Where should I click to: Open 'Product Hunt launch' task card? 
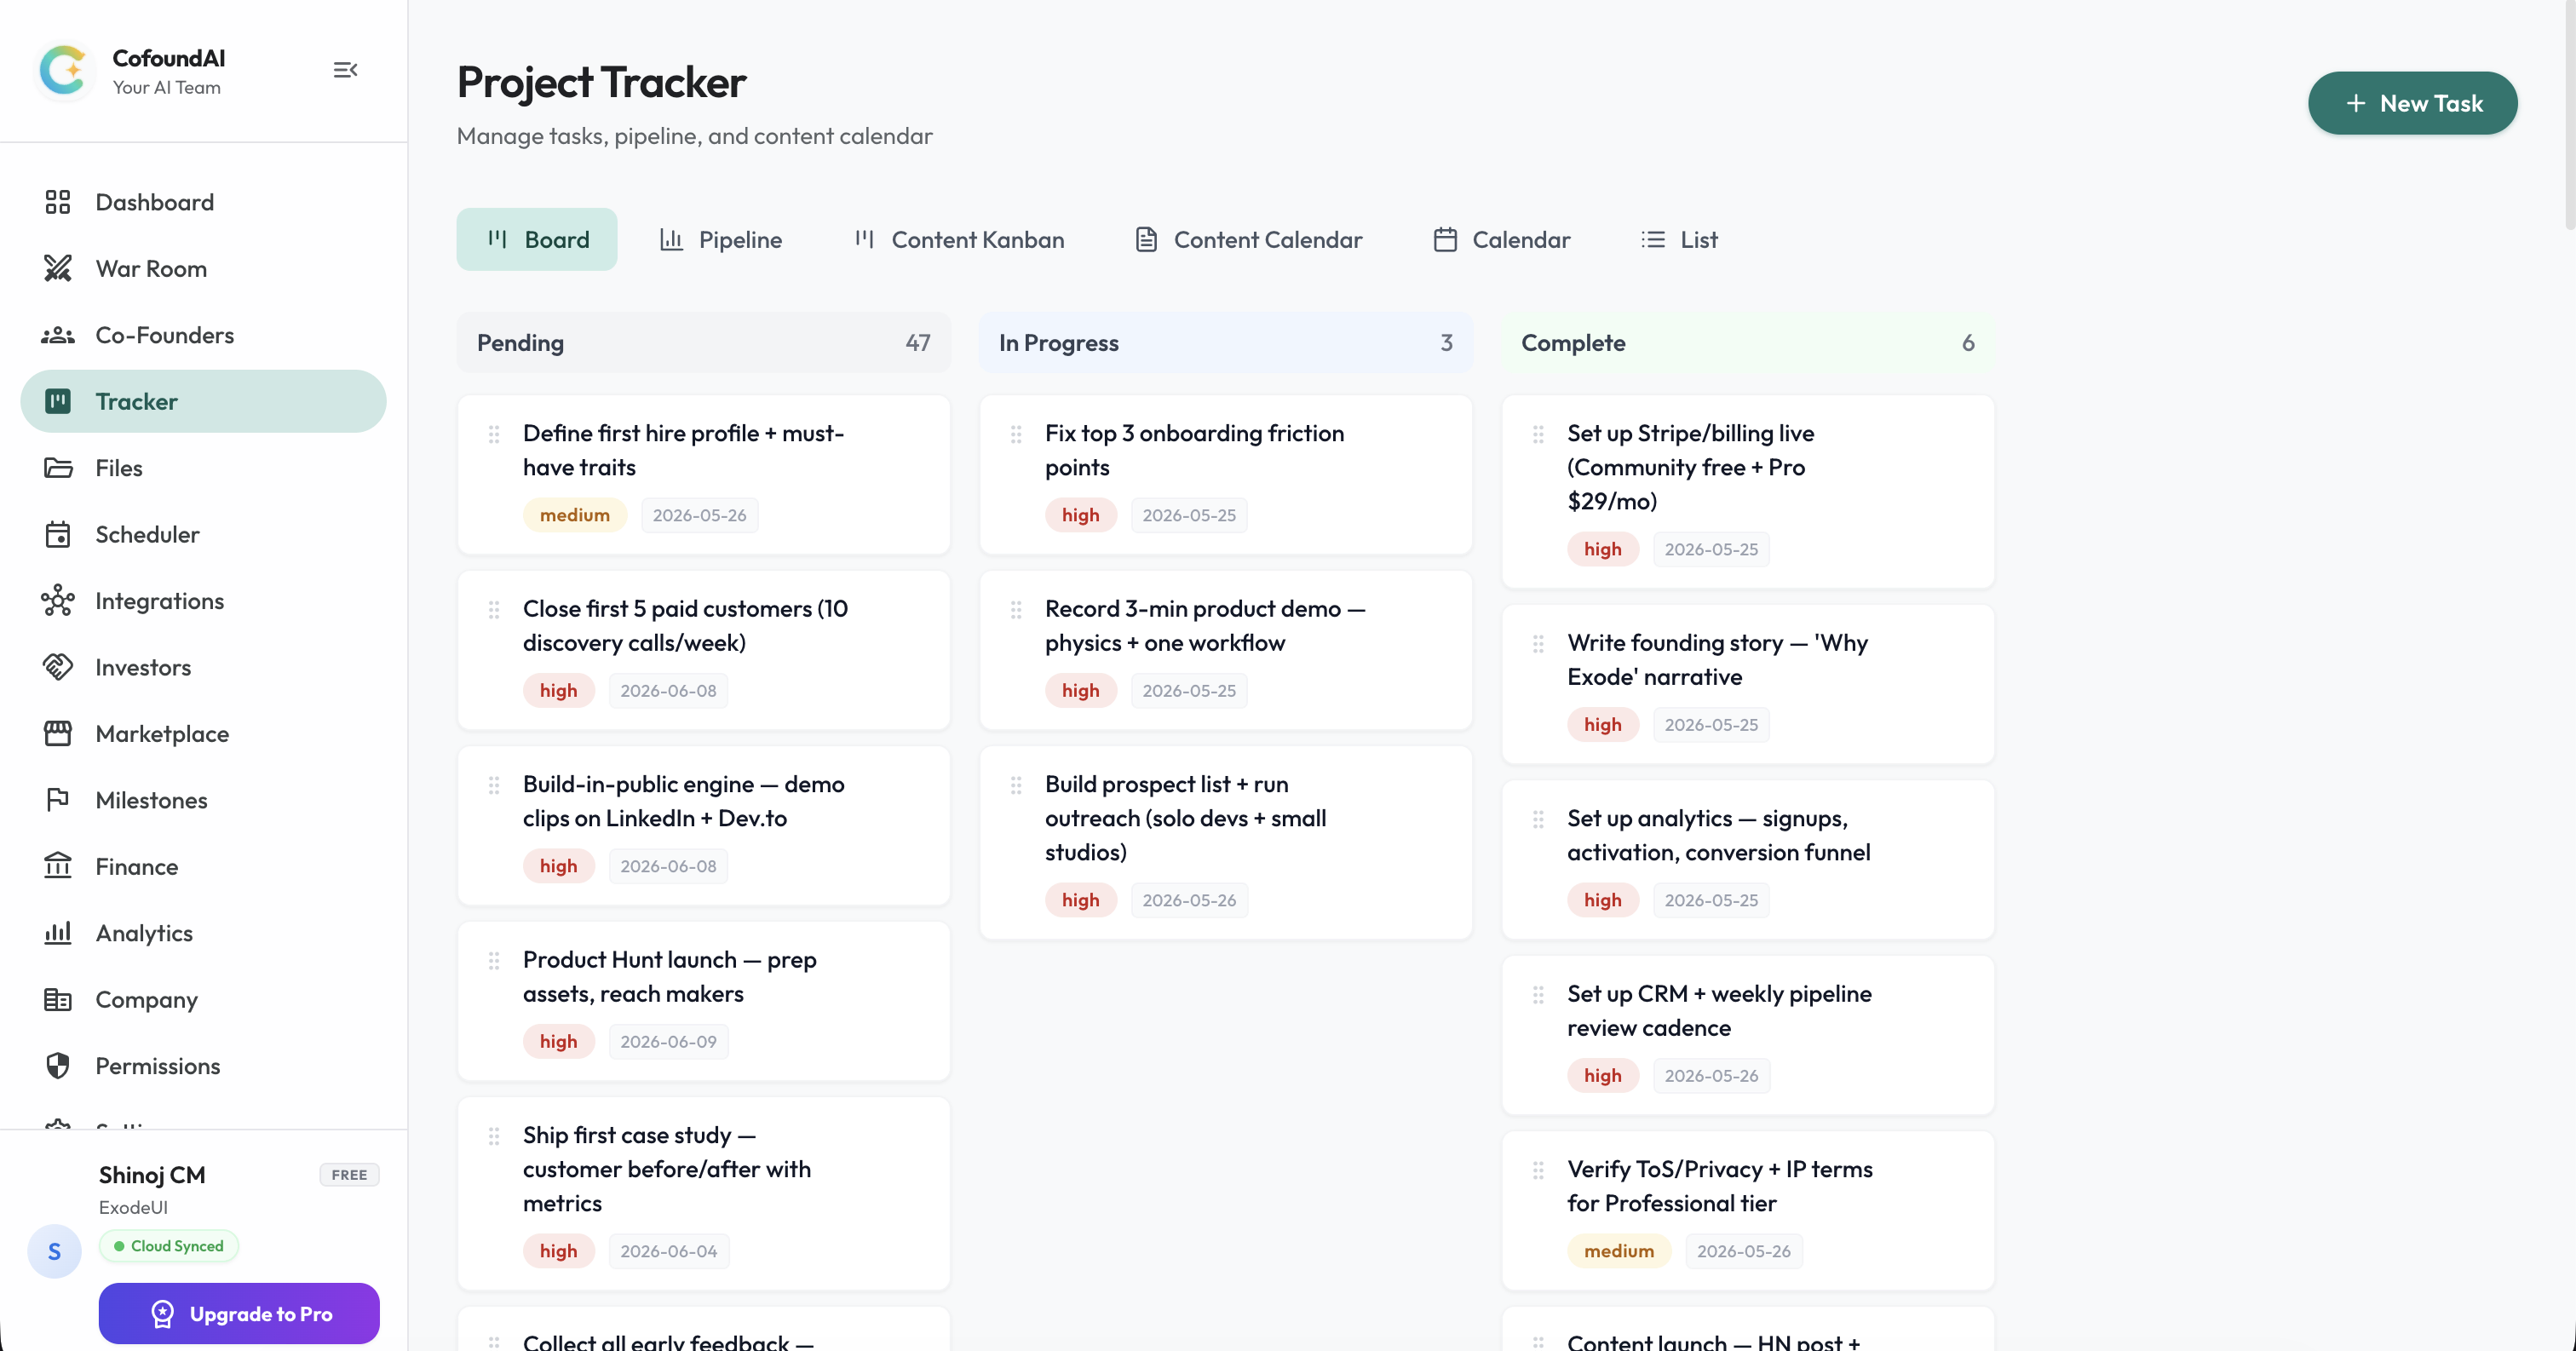pyautogui.click(x=703, y=1000)
